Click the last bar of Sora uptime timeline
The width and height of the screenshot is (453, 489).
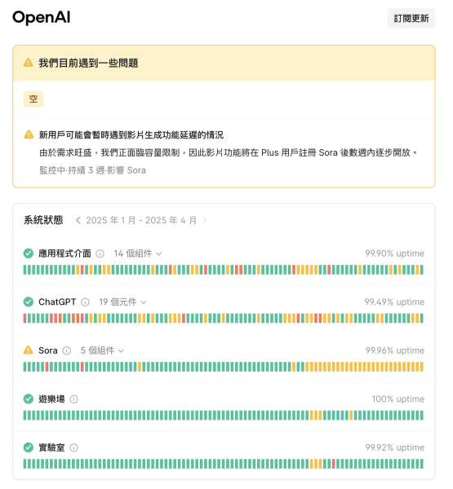click(x=422, y=367)
